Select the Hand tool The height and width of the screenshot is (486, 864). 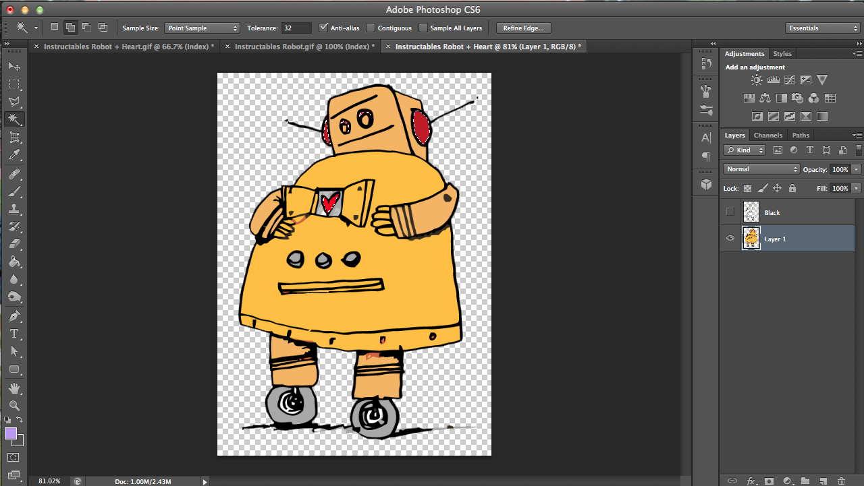pyautogui.click(x=14, y=388)
